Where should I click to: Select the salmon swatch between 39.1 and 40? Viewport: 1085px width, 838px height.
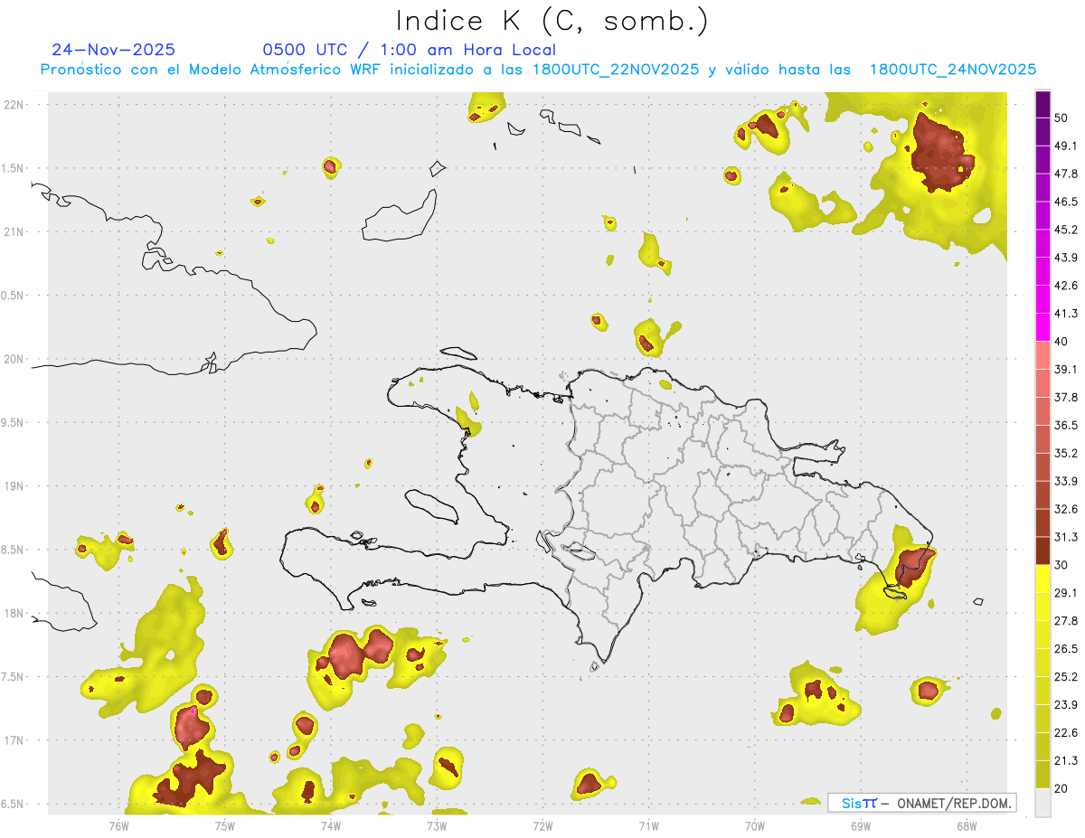pos(1043,355)
